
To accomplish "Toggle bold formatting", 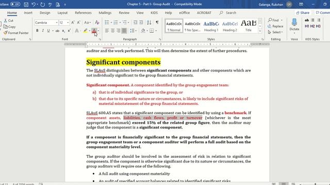I will pos(37,31).
